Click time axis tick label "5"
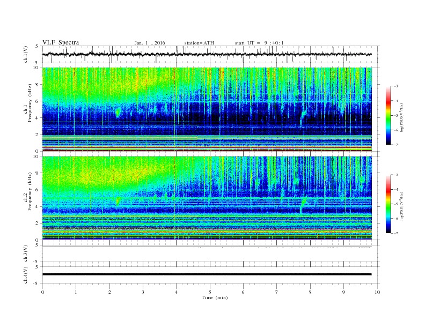Viewport: 425px width, 328px height. 210,292
